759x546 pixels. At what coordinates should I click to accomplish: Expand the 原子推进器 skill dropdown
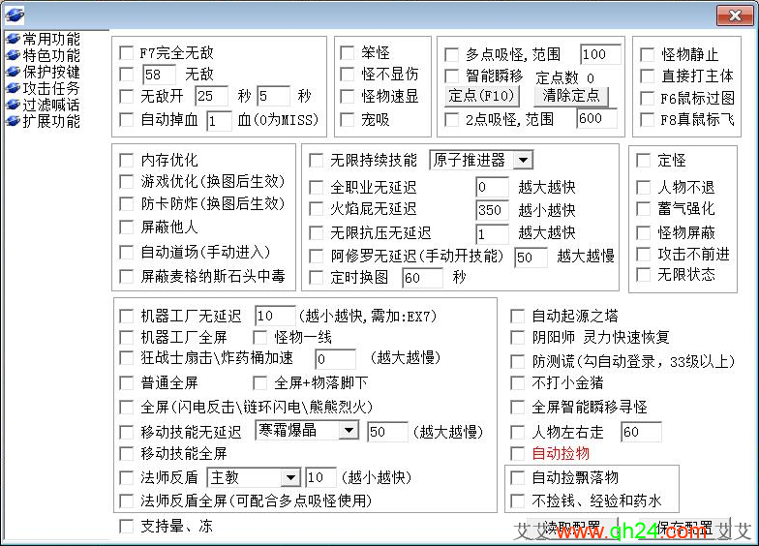(x=523, y=160)
